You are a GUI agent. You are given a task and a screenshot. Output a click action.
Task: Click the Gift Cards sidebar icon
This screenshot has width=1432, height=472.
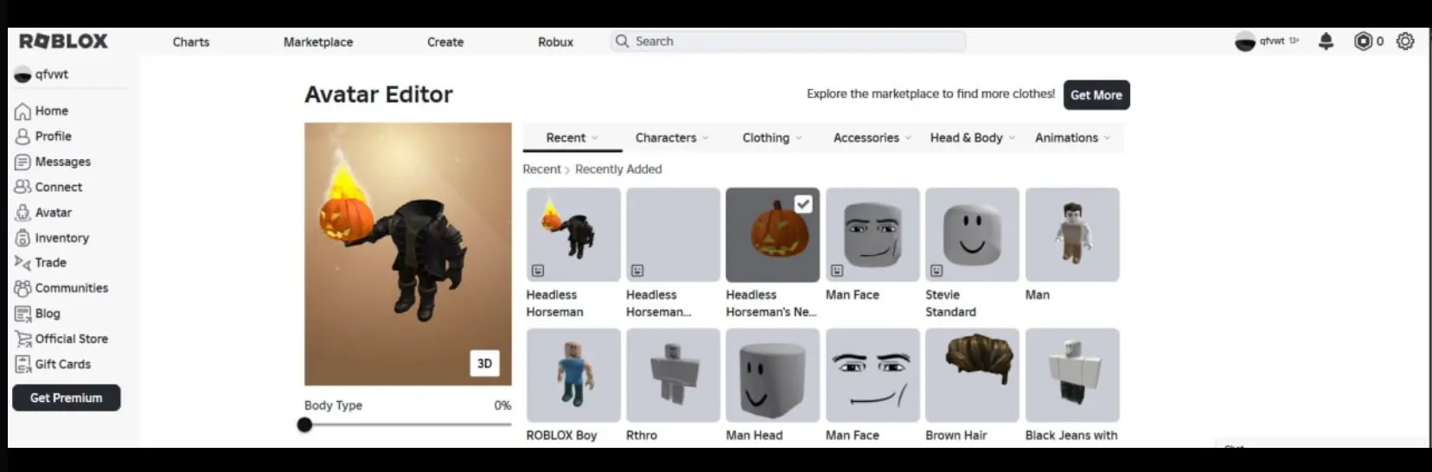22,365
